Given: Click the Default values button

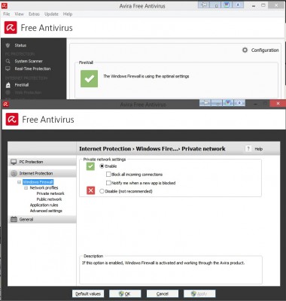Looking at the screenshot, I should click(x=88, y=293).
